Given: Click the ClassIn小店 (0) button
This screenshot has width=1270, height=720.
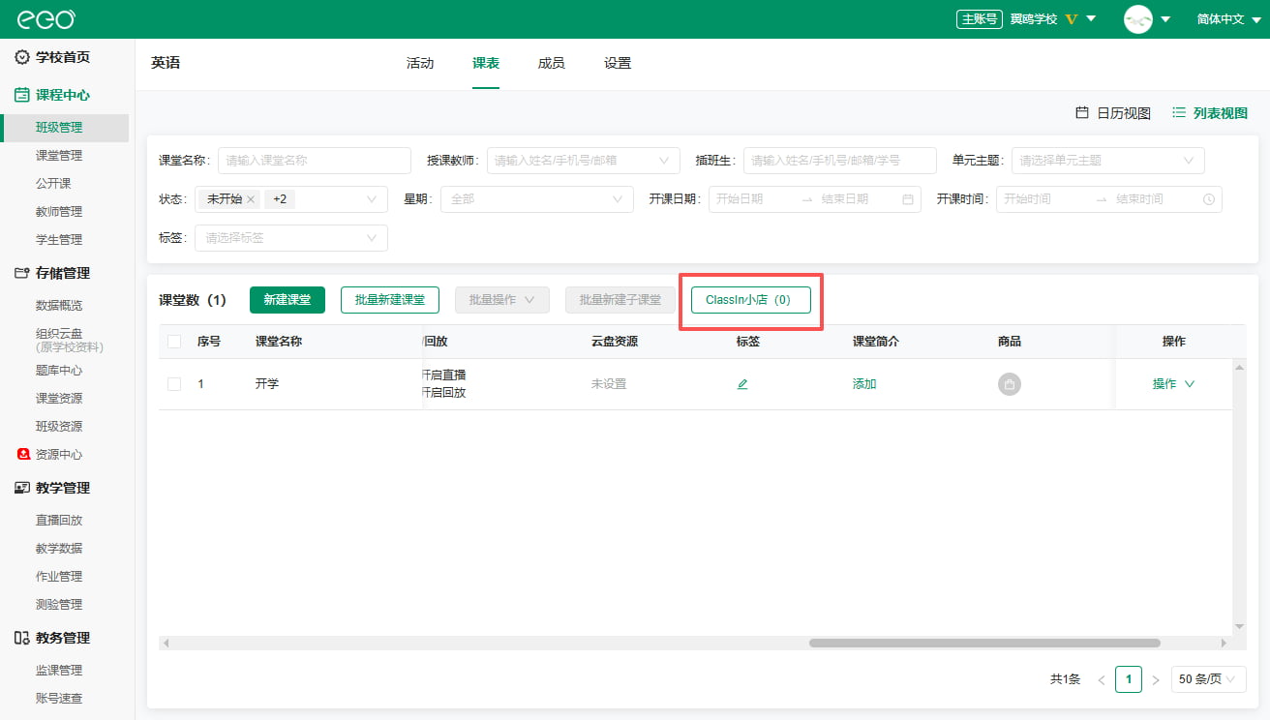Looking at the screenshot, I should [x=750, y=300].
